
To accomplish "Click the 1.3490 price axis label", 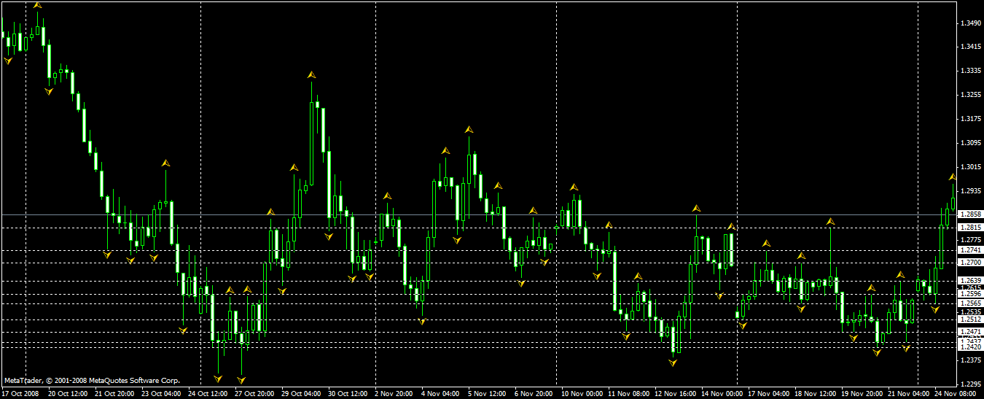I will [970, 23].
